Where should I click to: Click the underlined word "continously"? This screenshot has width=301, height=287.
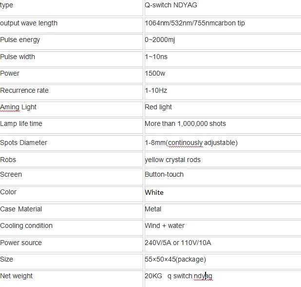[x=185, y=143]
